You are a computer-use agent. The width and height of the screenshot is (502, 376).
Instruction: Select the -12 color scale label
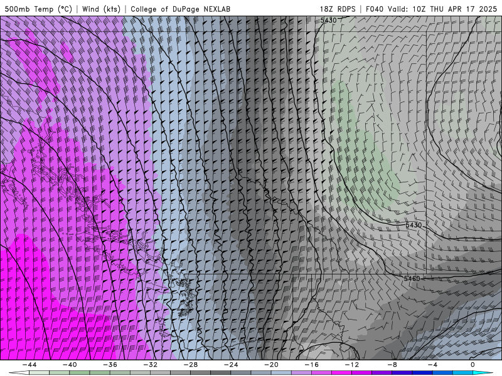(352, 365)
